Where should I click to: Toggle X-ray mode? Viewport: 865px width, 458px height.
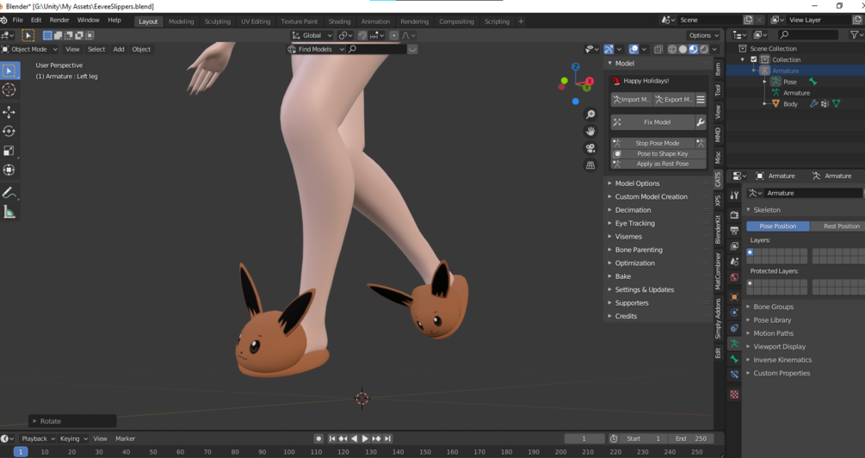pyautogui.click(x=658, y=49)
